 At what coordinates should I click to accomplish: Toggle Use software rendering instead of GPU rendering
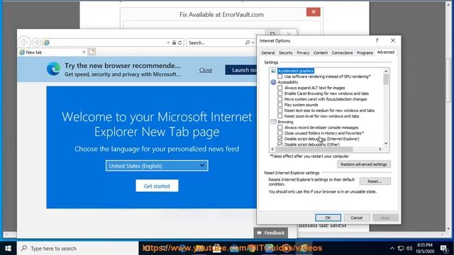[x=279, y=76]
